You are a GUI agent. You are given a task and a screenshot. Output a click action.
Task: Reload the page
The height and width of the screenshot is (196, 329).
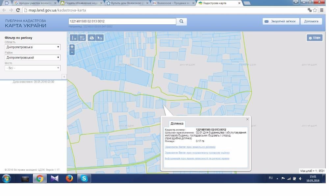pos(18,10)
